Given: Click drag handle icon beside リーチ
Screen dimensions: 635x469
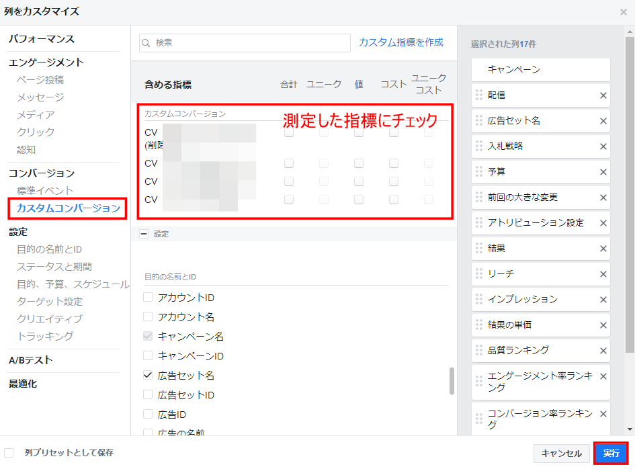Looking at the screenshot, I should (x=479, y=273).
